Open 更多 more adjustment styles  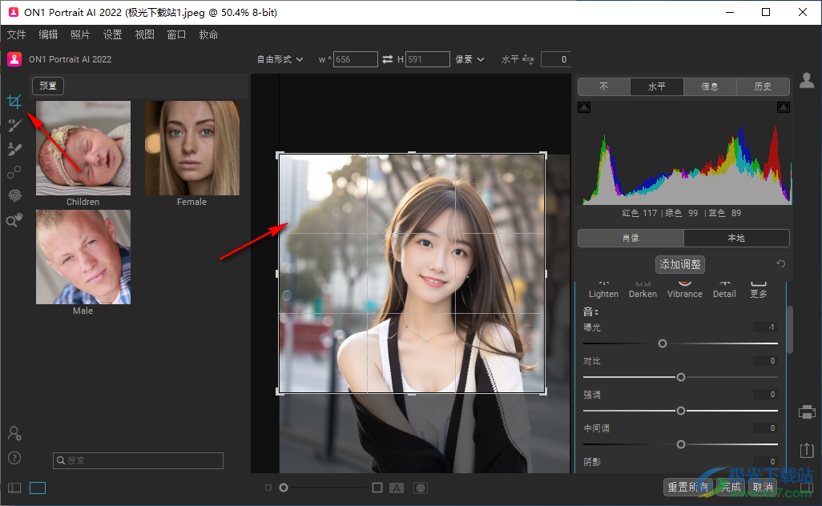[759, 290]
